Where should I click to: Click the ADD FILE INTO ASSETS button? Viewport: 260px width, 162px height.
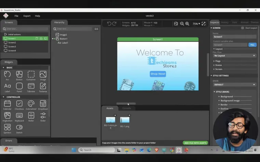pyautogui.click(x=195, y=143)
